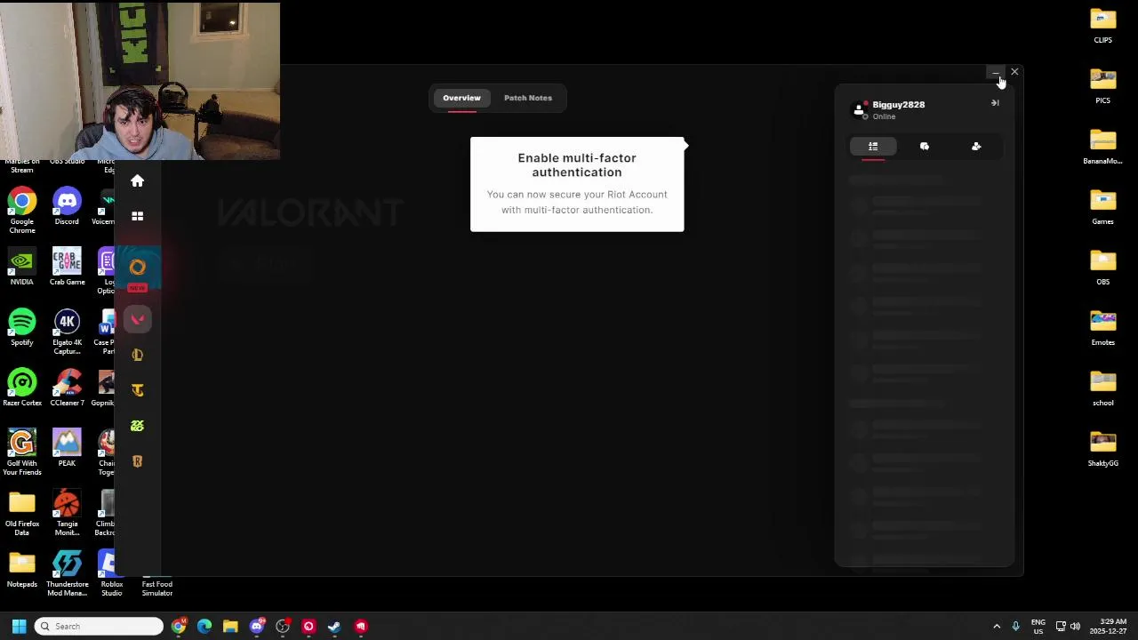Open the Old Firefox Data folder
Image resolution: width=1138 pixels, height=640 pixels.
point(22,512)
